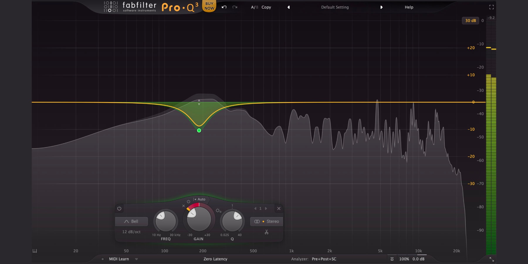Toggle the band bypass power button

point(119,208)
